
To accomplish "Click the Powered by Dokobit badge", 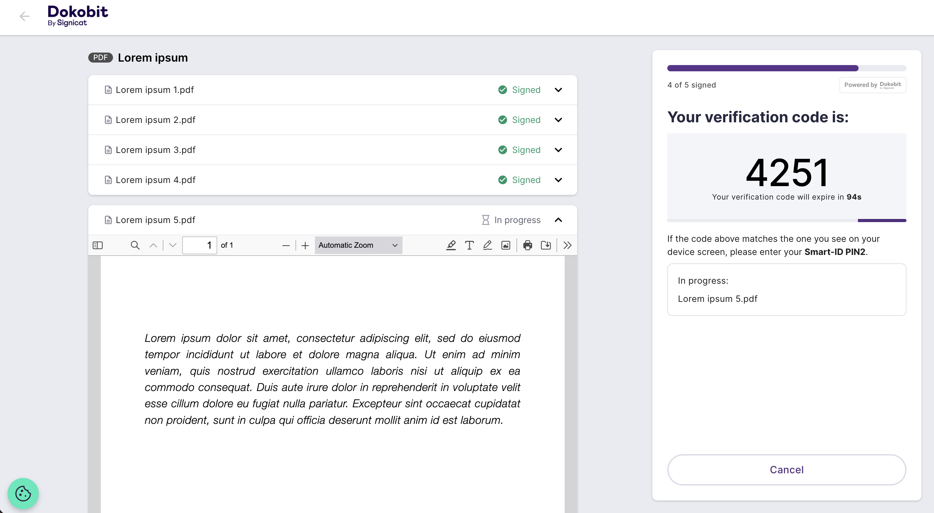I will pos(873,85).
